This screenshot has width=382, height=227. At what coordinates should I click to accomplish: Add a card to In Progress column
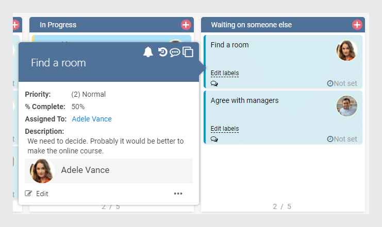[186, 25]
